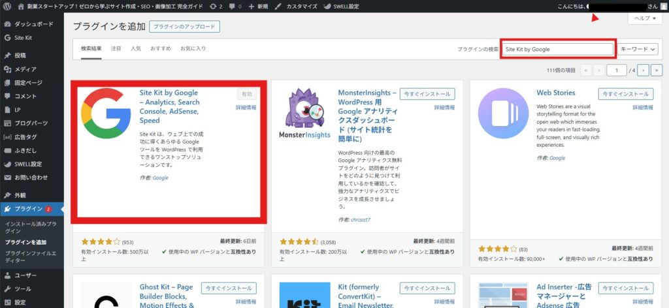
Task: Install Web Stories plugin now
Action: [x=626, y=94]
